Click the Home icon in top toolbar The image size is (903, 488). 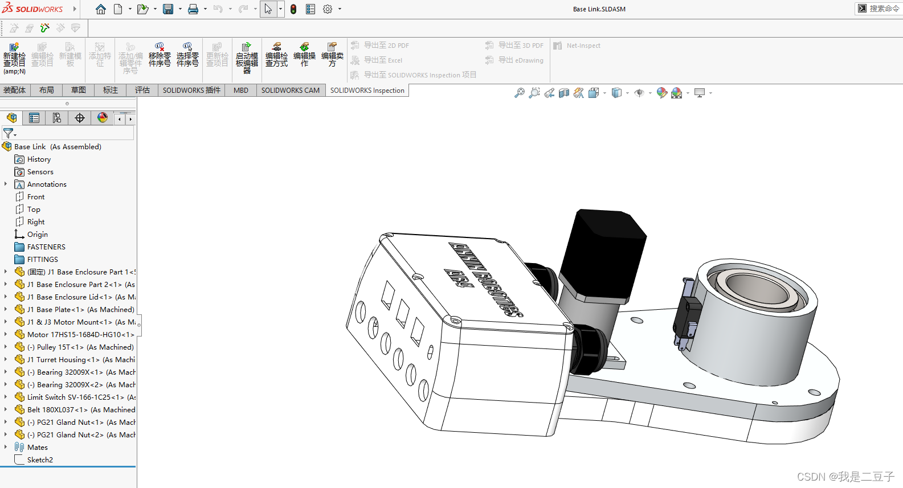101,9
